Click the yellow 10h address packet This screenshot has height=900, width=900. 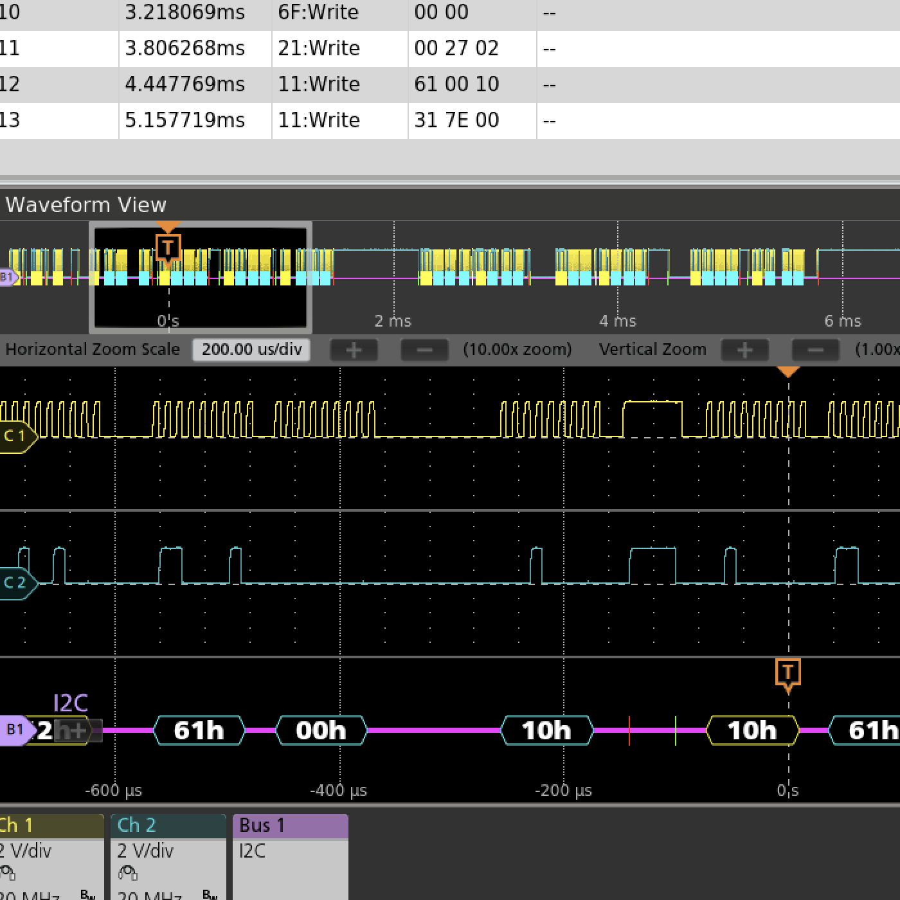[752, 730]
